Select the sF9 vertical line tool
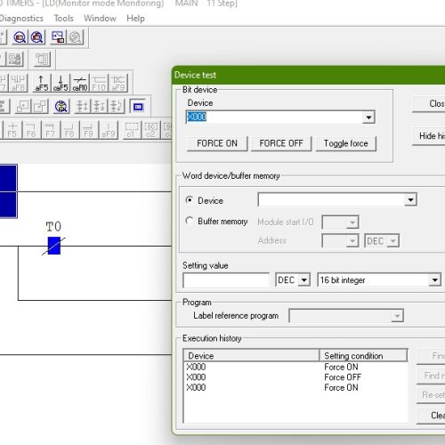 click(109, 130)
